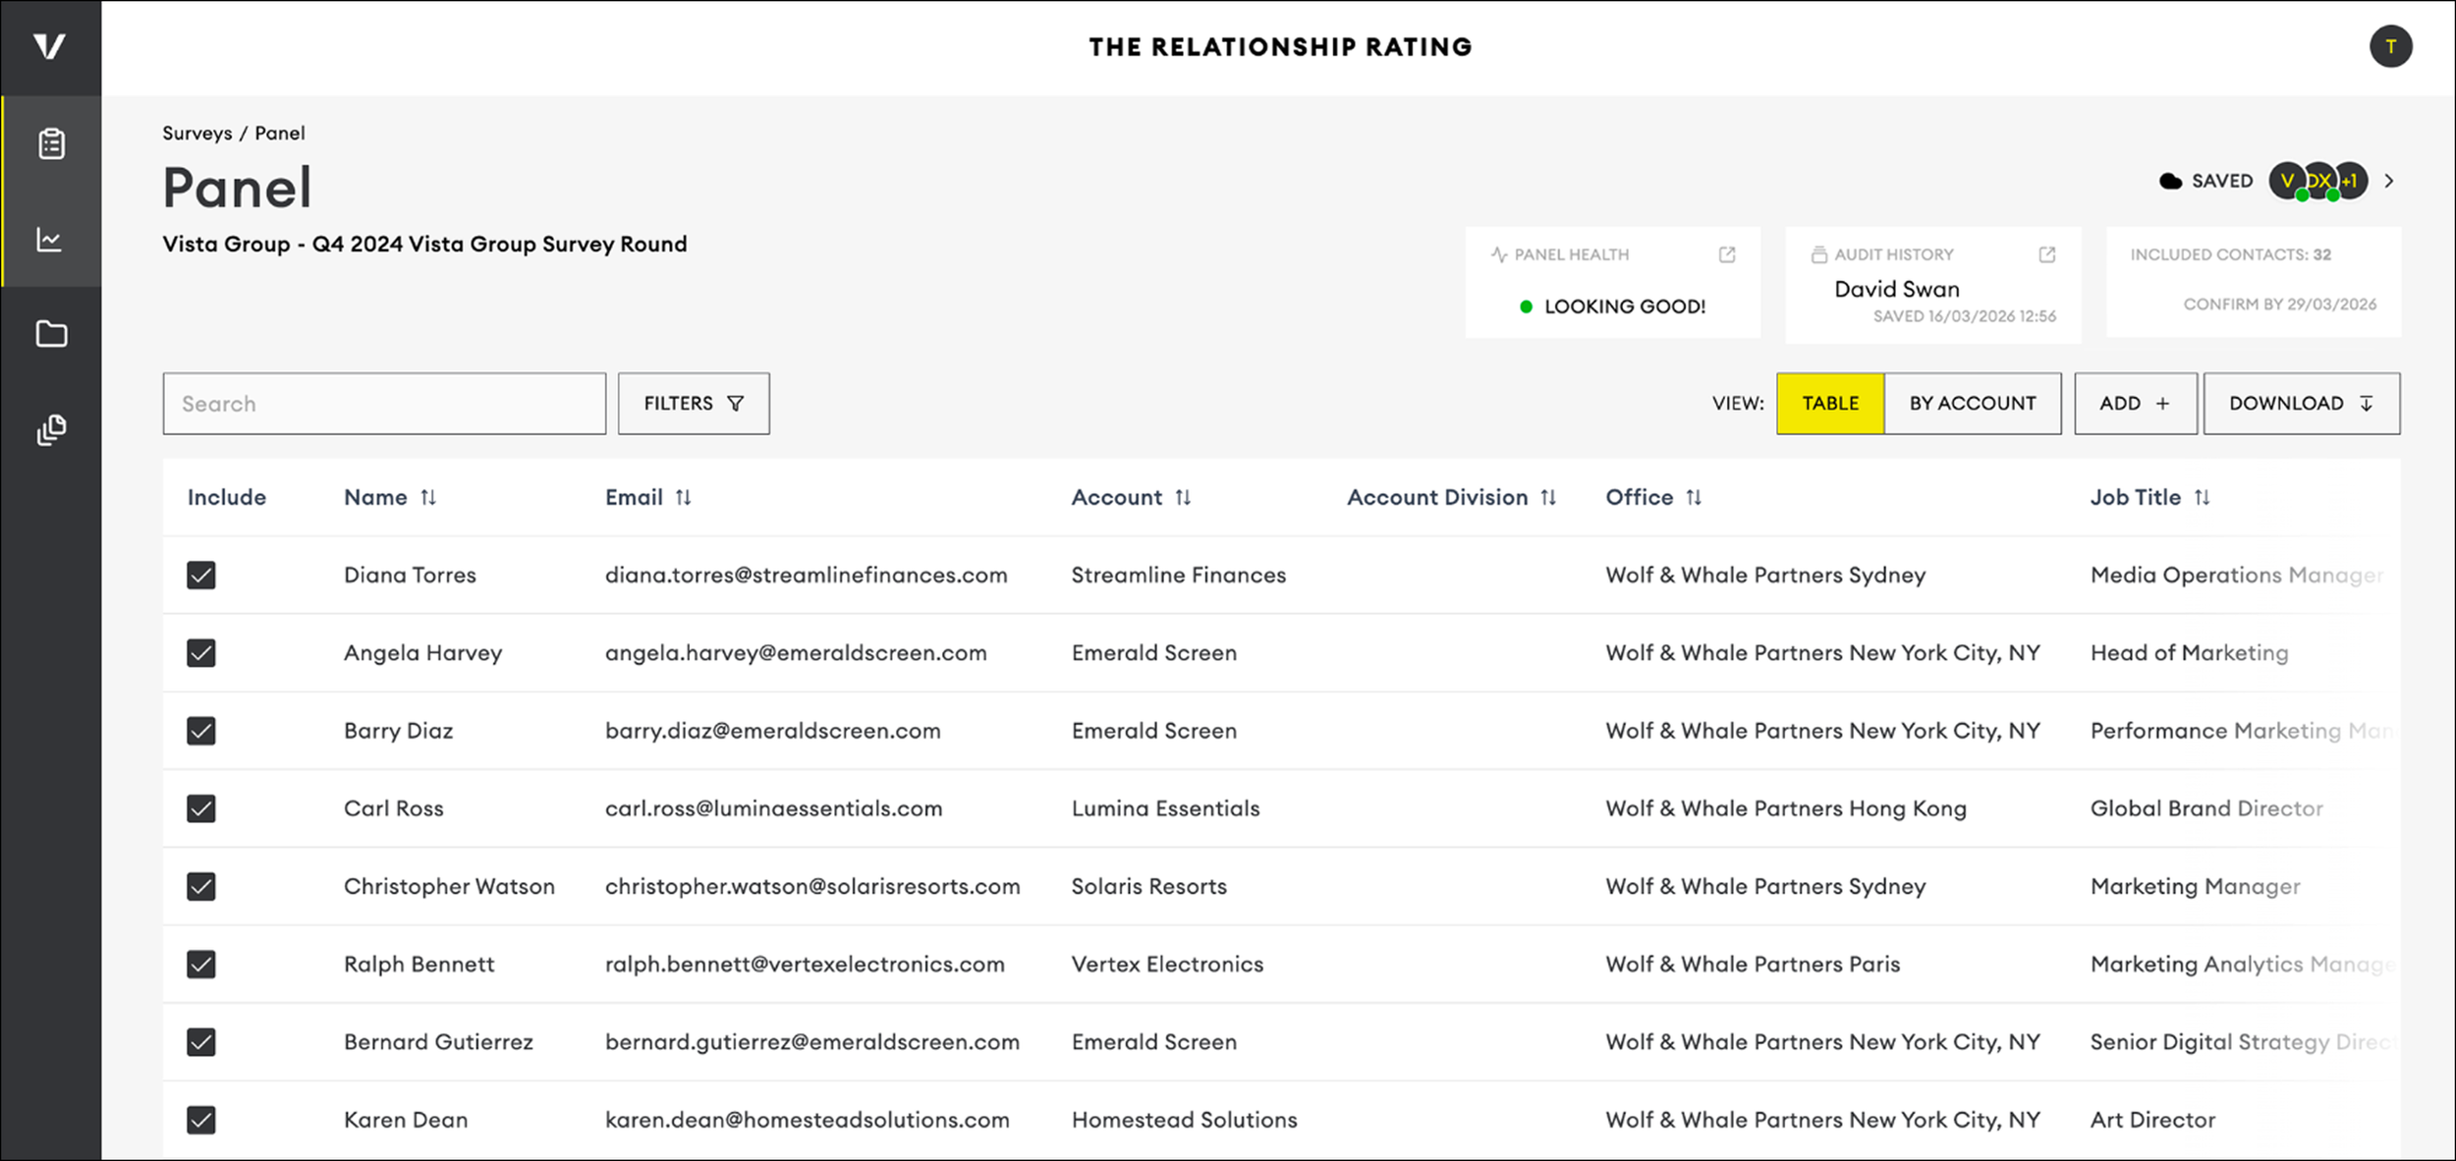The height and width of the screenshot is (1161, 2456).
Task: Open Audit History external link icon
Action: (x=2046, y=254)
